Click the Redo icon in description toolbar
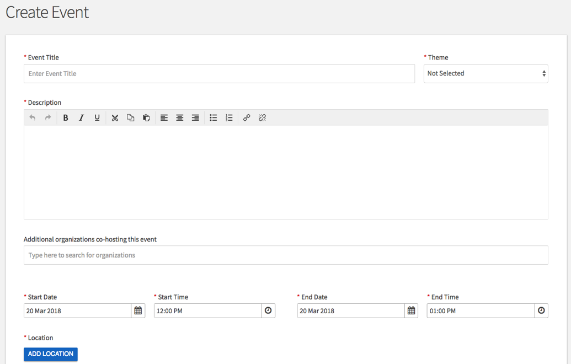Image resolution: width=571 pixels, height=364 pixels. 48,117
